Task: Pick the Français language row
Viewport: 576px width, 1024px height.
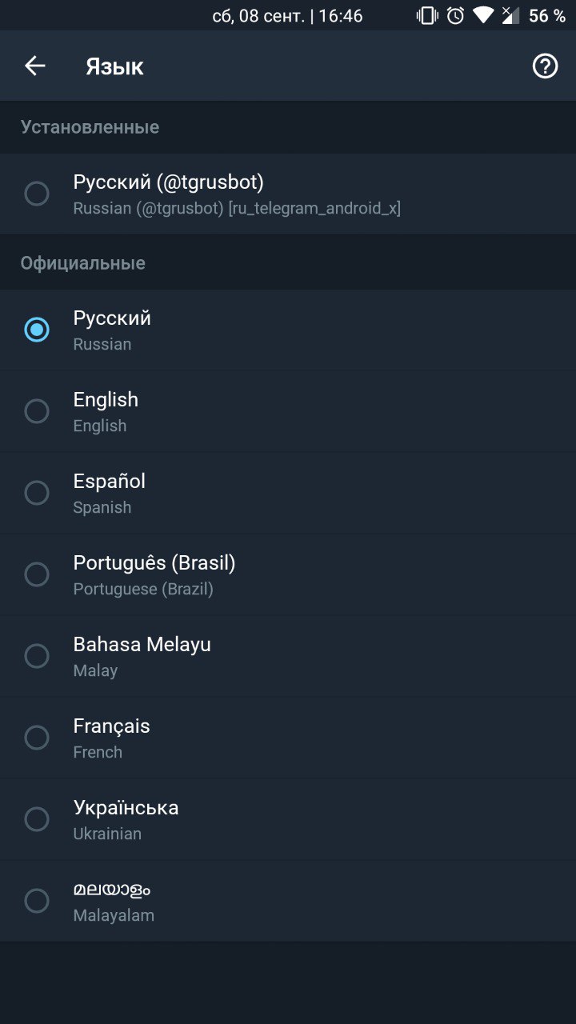Action: pyautogui.click(x=288, y=738)
